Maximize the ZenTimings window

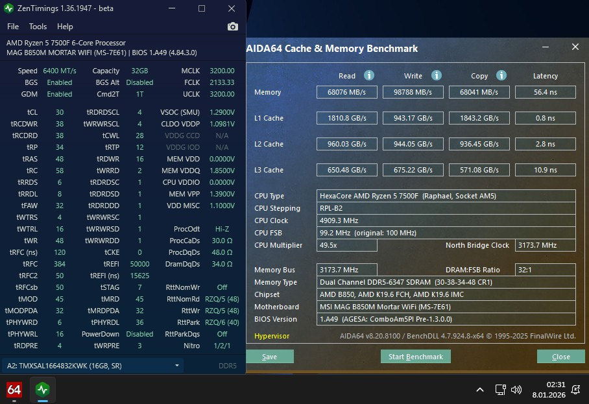point(202,8)
